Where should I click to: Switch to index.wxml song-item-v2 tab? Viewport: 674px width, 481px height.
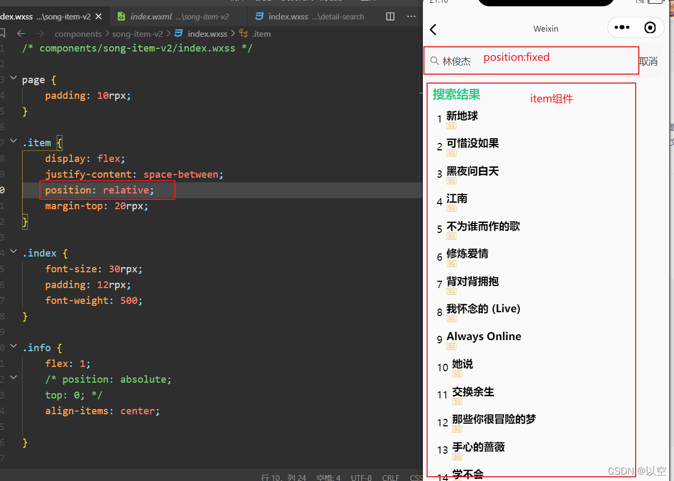(x=179, y=16)
